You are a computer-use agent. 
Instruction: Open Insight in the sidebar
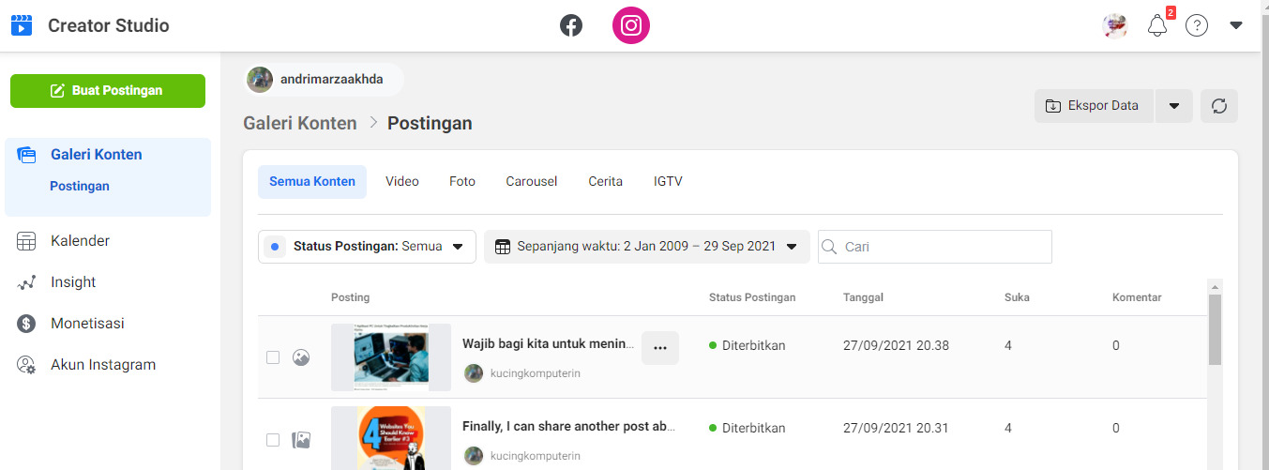tap(73, 282)
